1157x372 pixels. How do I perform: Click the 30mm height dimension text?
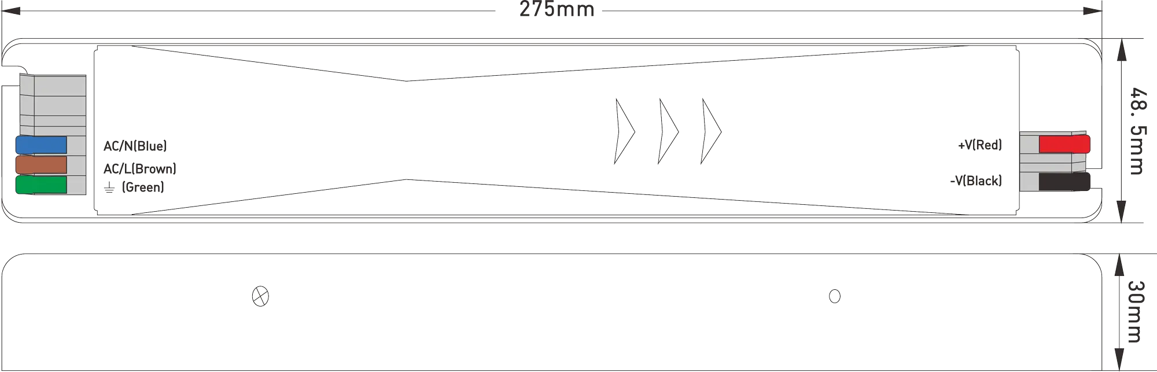(1136, 311)
